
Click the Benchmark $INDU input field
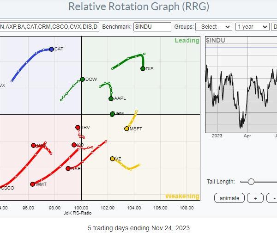[x=152, y=27]
